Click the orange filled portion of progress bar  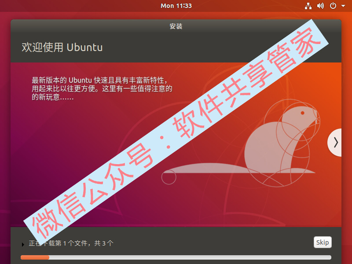click(35, 257)
